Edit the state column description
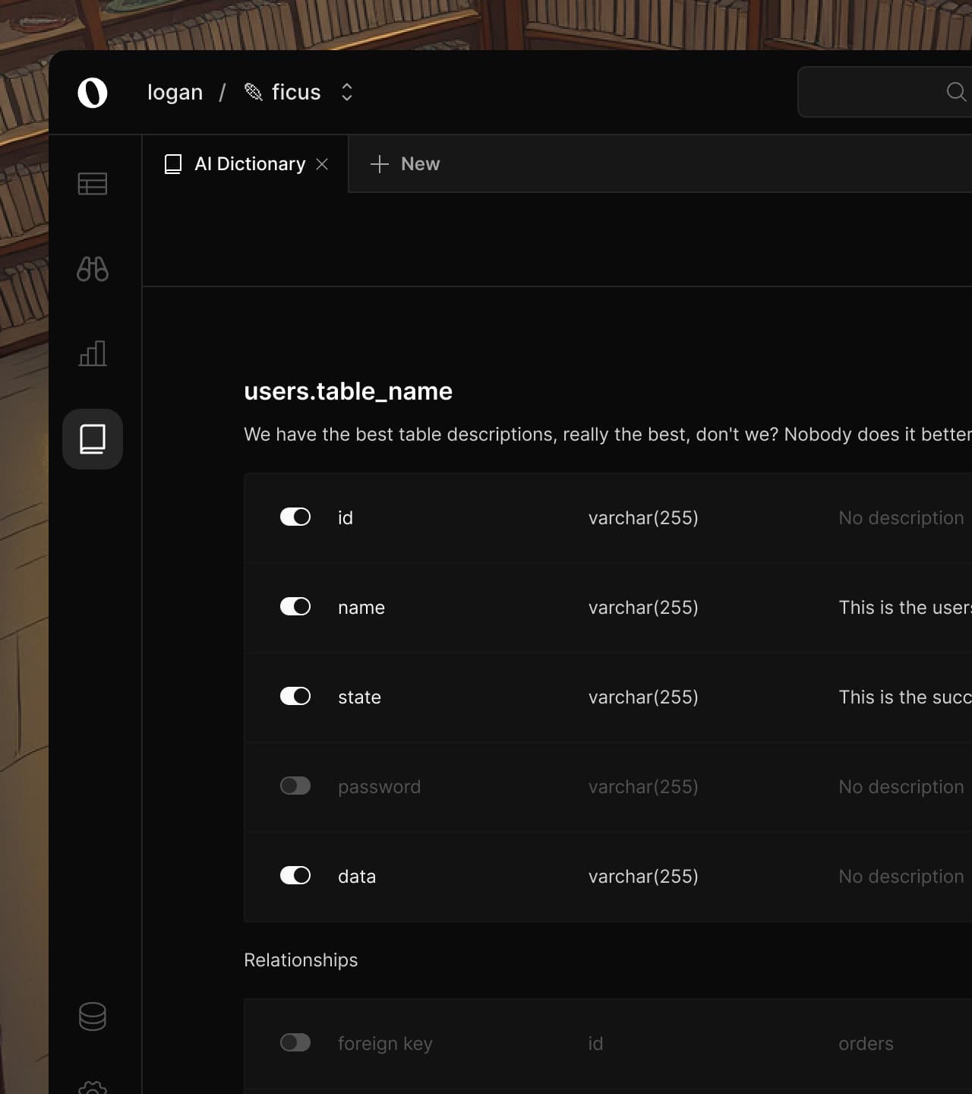This screenshot has width=972, height=1094. (x=905, y=697)
